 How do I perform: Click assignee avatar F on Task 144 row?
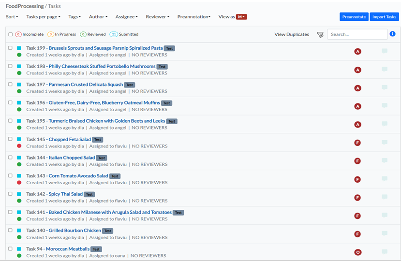(357, 161)
